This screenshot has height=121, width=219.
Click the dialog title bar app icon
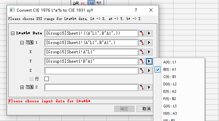point(12,10)
